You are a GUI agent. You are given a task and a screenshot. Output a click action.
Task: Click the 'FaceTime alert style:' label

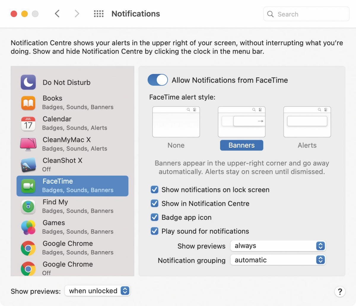coord(182,97)
